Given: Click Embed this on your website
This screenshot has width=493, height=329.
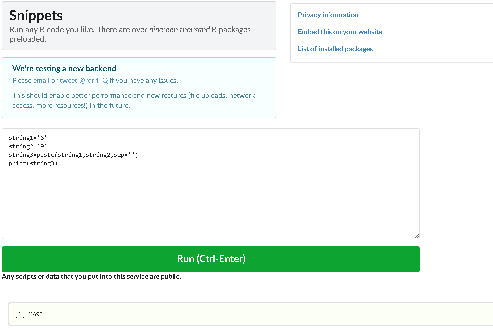Looking at the screenshot, I should click(339, 32).
